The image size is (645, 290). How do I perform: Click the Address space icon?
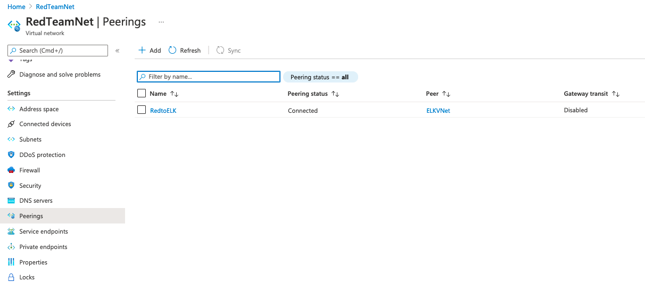(11, 109)
